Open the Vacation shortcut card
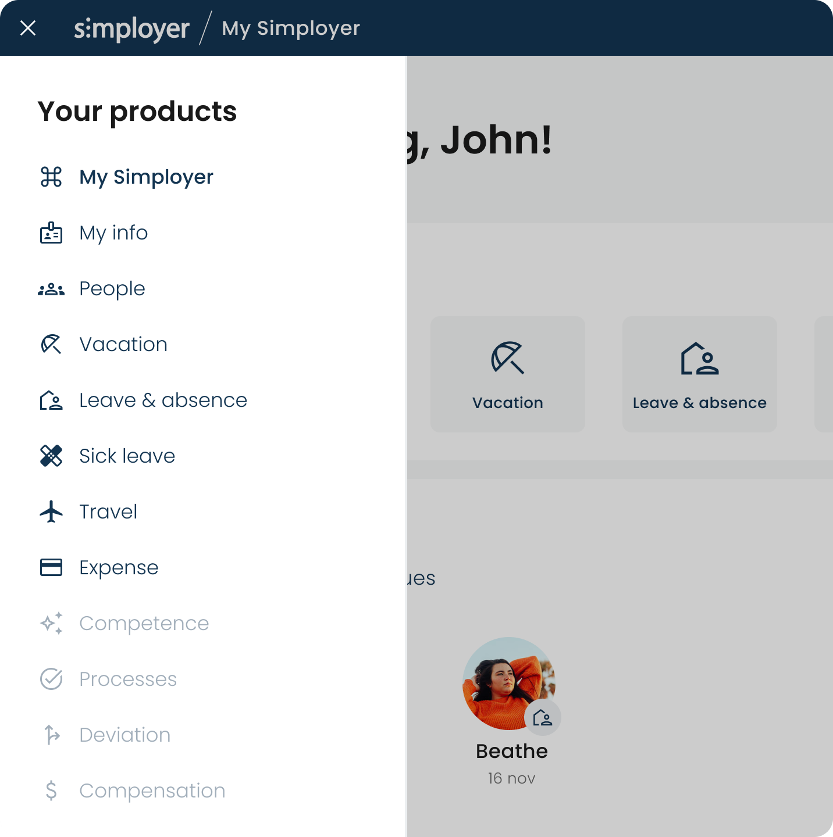 tap(507, 374)
